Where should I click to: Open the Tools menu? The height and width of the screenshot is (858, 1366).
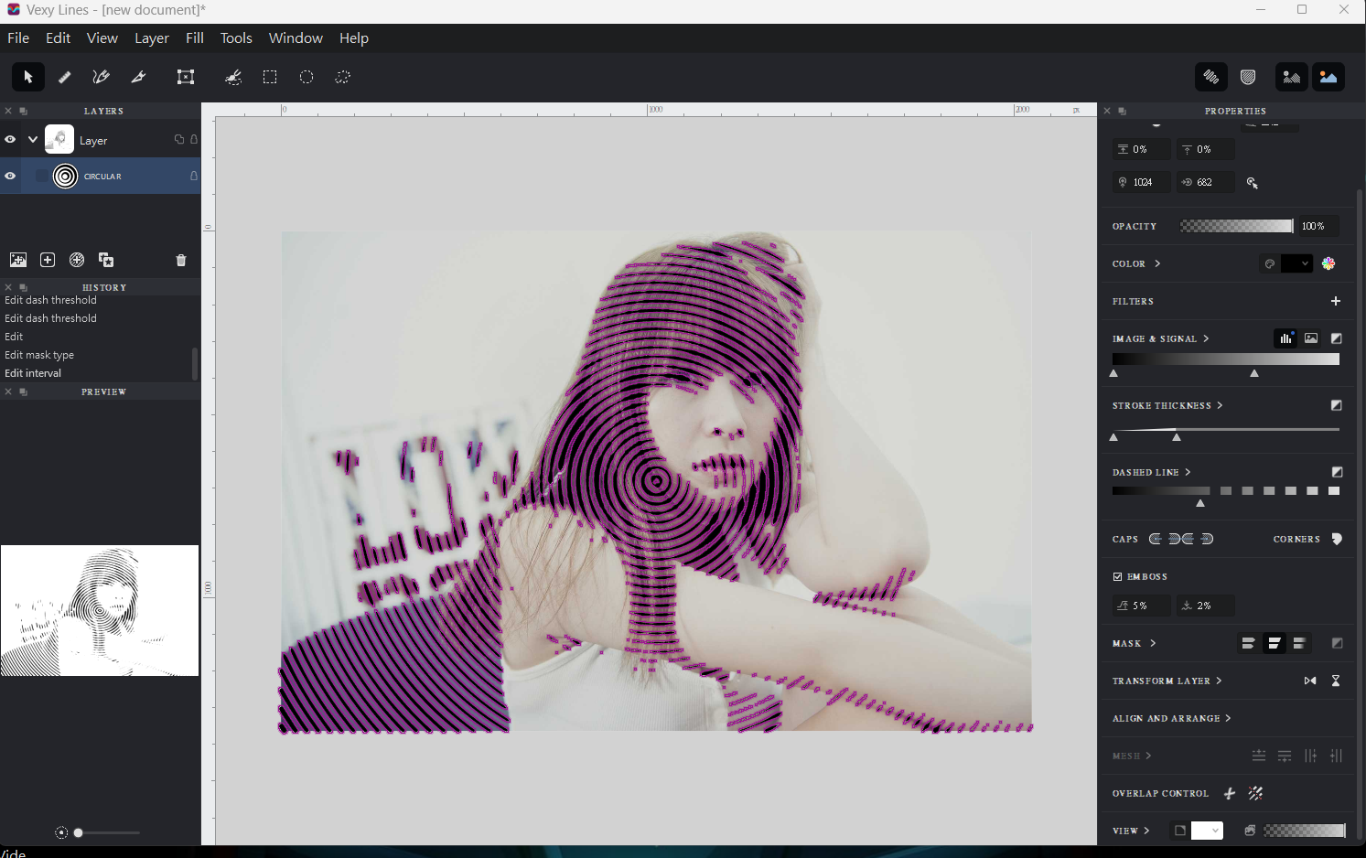[236, 38]
